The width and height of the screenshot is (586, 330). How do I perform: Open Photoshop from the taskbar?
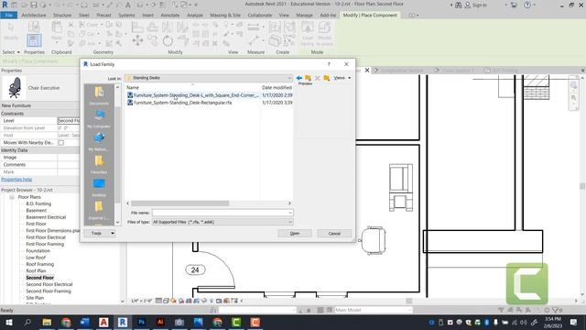coord(142,322)
